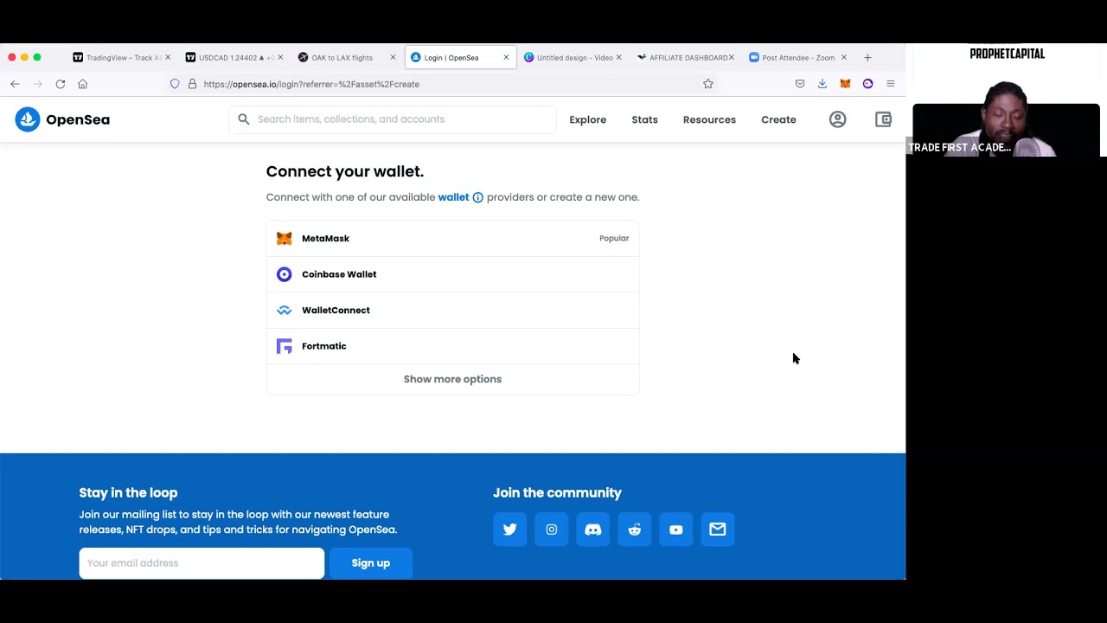The width and height of the screenshot is (1107, 623).
Task: Select Fortmatic wallet option
Action: [452, 346]
